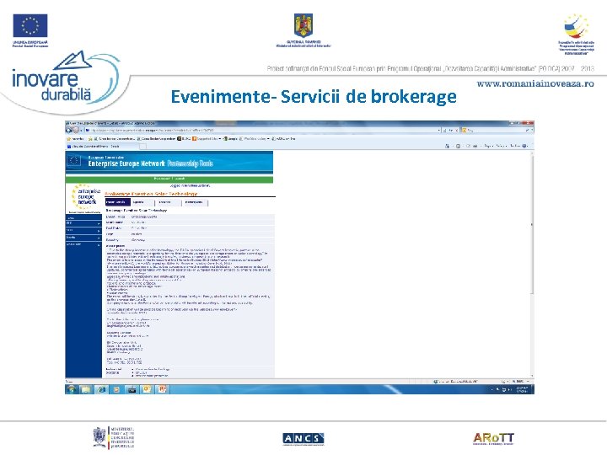Open Windows Media Player from taskbar
The height and width of the screenshot is (455, 607).
coord(116,389)
